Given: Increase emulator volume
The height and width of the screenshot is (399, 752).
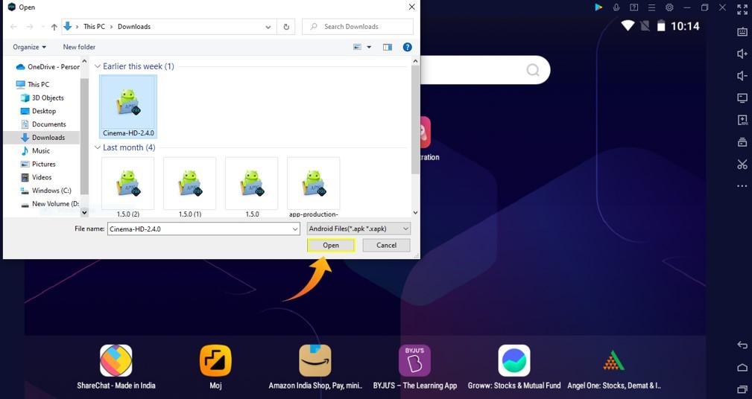Looking at the screenshot, I should (x=742, y=54).
